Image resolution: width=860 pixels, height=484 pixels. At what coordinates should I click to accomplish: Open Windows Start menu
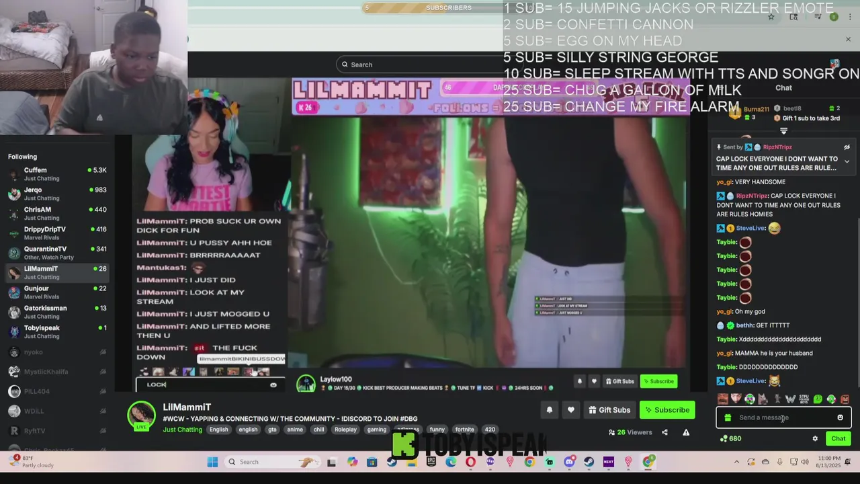pos(212,462)
